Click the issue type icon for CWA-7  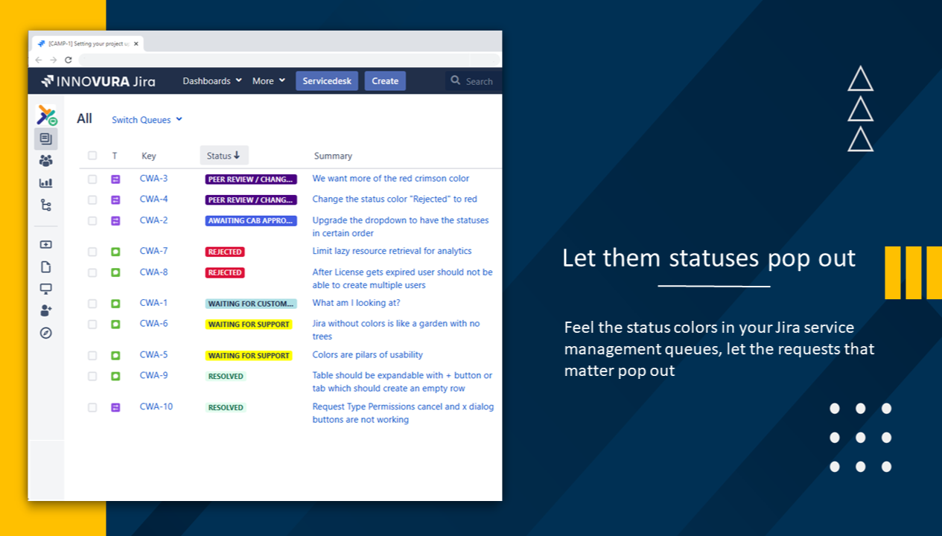(115, 252)
